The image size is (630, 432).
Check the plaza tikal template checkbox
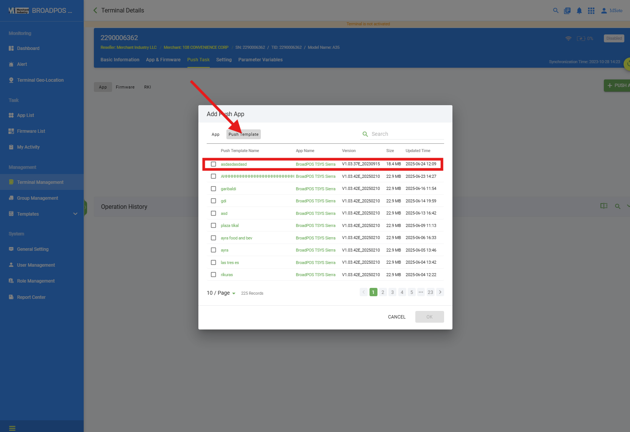[x=214, y=225]
